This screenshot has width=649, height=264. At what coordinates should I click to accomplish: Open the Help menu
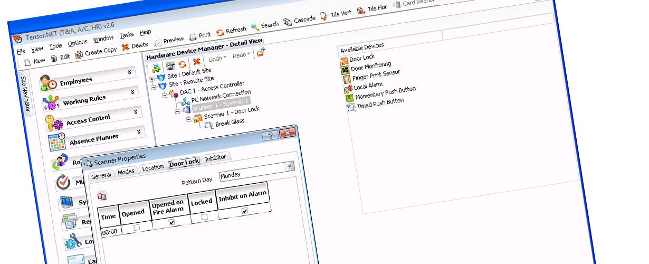[x=145, y=33]
